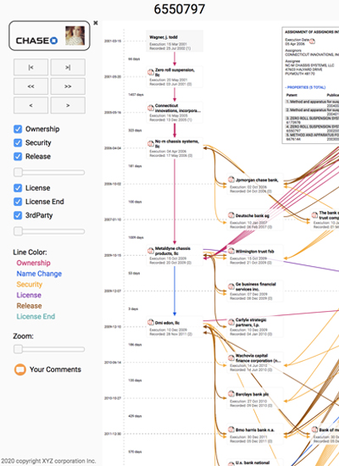Adjust the Zoom slider
This screenshot has width=339, height=466.
(x=49, y=349)
